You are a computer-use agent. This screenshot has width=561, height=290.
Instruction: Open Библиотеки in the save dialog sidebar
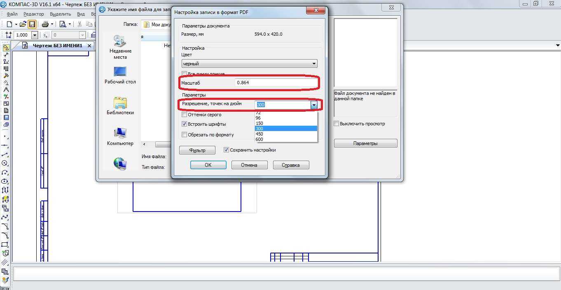[x=120, y=106]
